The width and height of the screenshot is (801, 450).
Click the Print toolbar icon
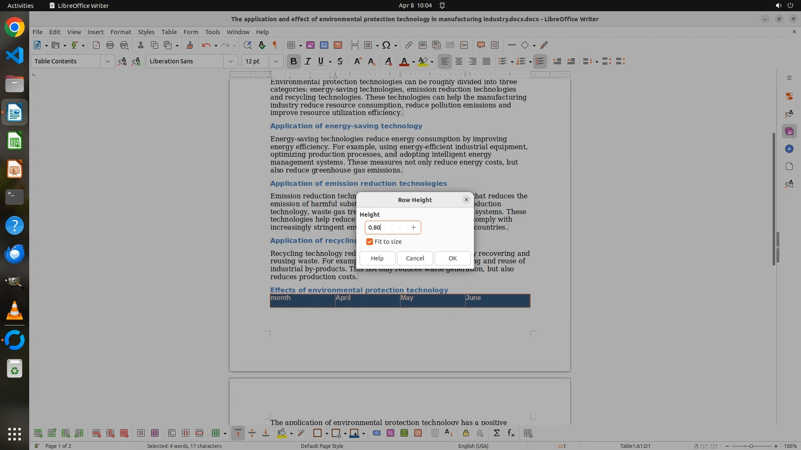(x=110, y=45)
